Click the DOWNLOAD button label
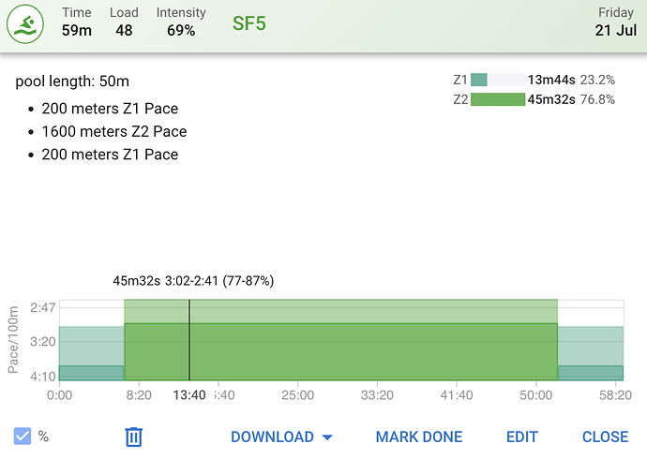 272,437
